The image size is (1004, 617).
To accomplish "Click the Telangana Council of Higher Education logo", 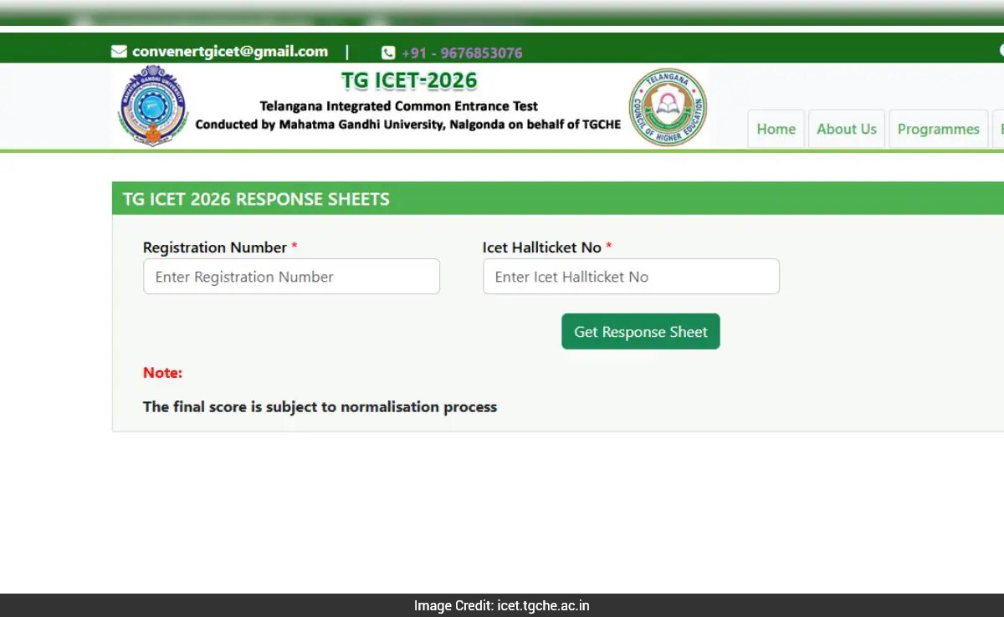I will (x=668, y=107).
